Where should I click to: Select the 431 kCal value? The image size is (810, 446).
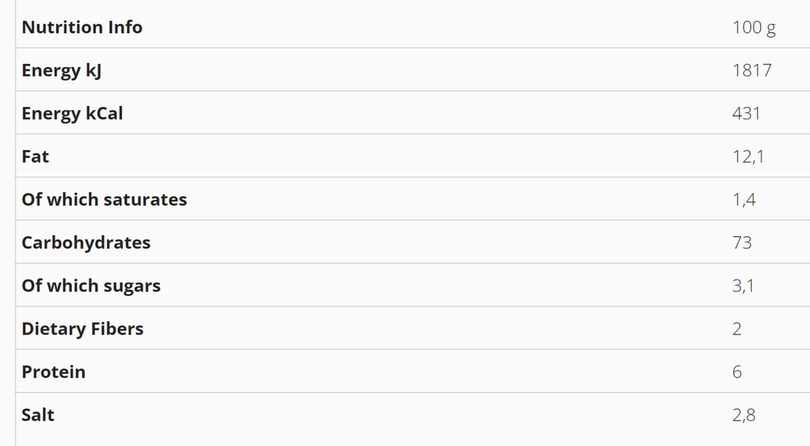746,113
